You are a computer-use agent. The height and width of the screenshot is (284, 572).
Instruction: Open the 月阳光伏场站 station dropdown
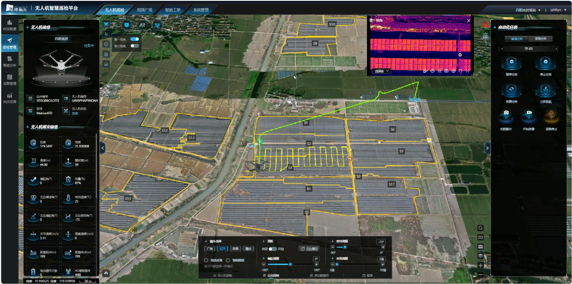click(528, 10)
